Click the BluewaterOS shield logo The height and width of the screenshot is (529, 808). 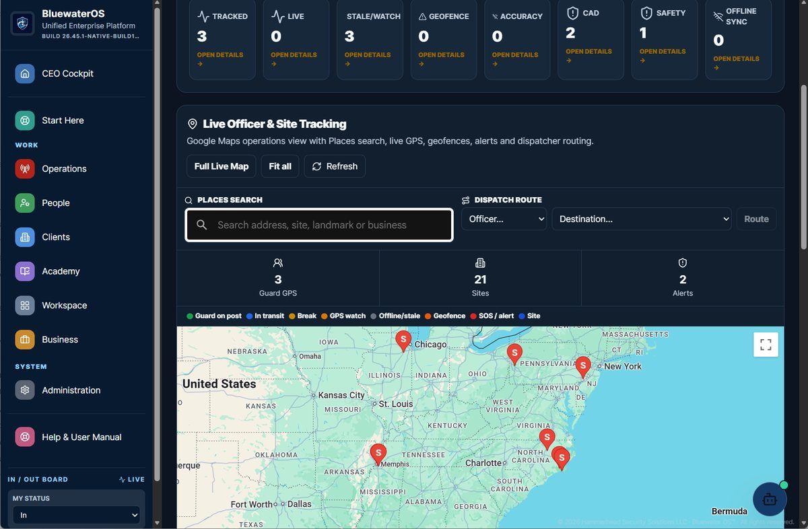tap(23, 23)
